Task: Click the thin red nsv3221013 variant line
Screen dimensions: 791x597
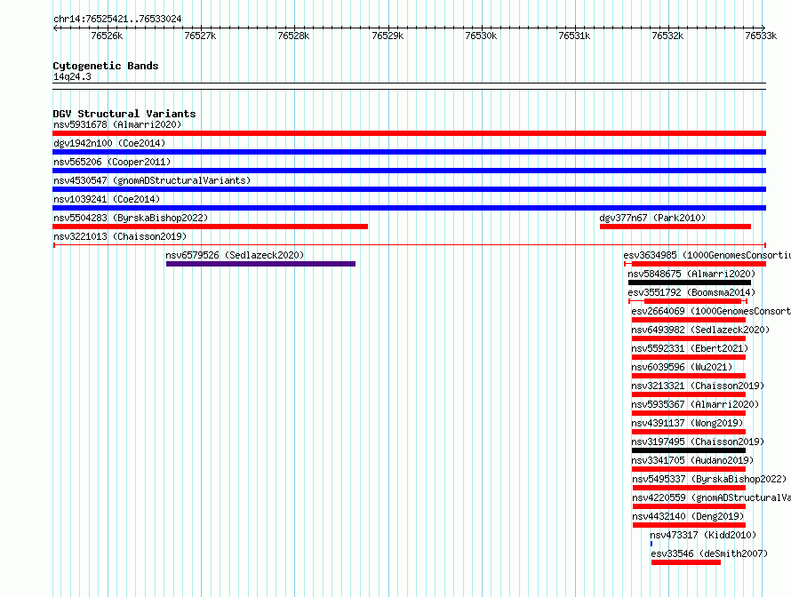Action: pyautogui.click(x=410, y=245)
